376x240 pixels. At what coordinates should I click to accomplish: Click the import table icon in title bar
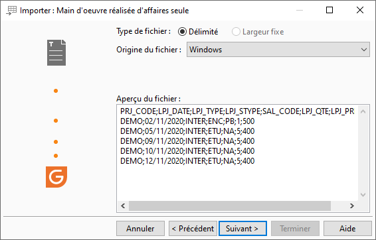pos(11,11)
